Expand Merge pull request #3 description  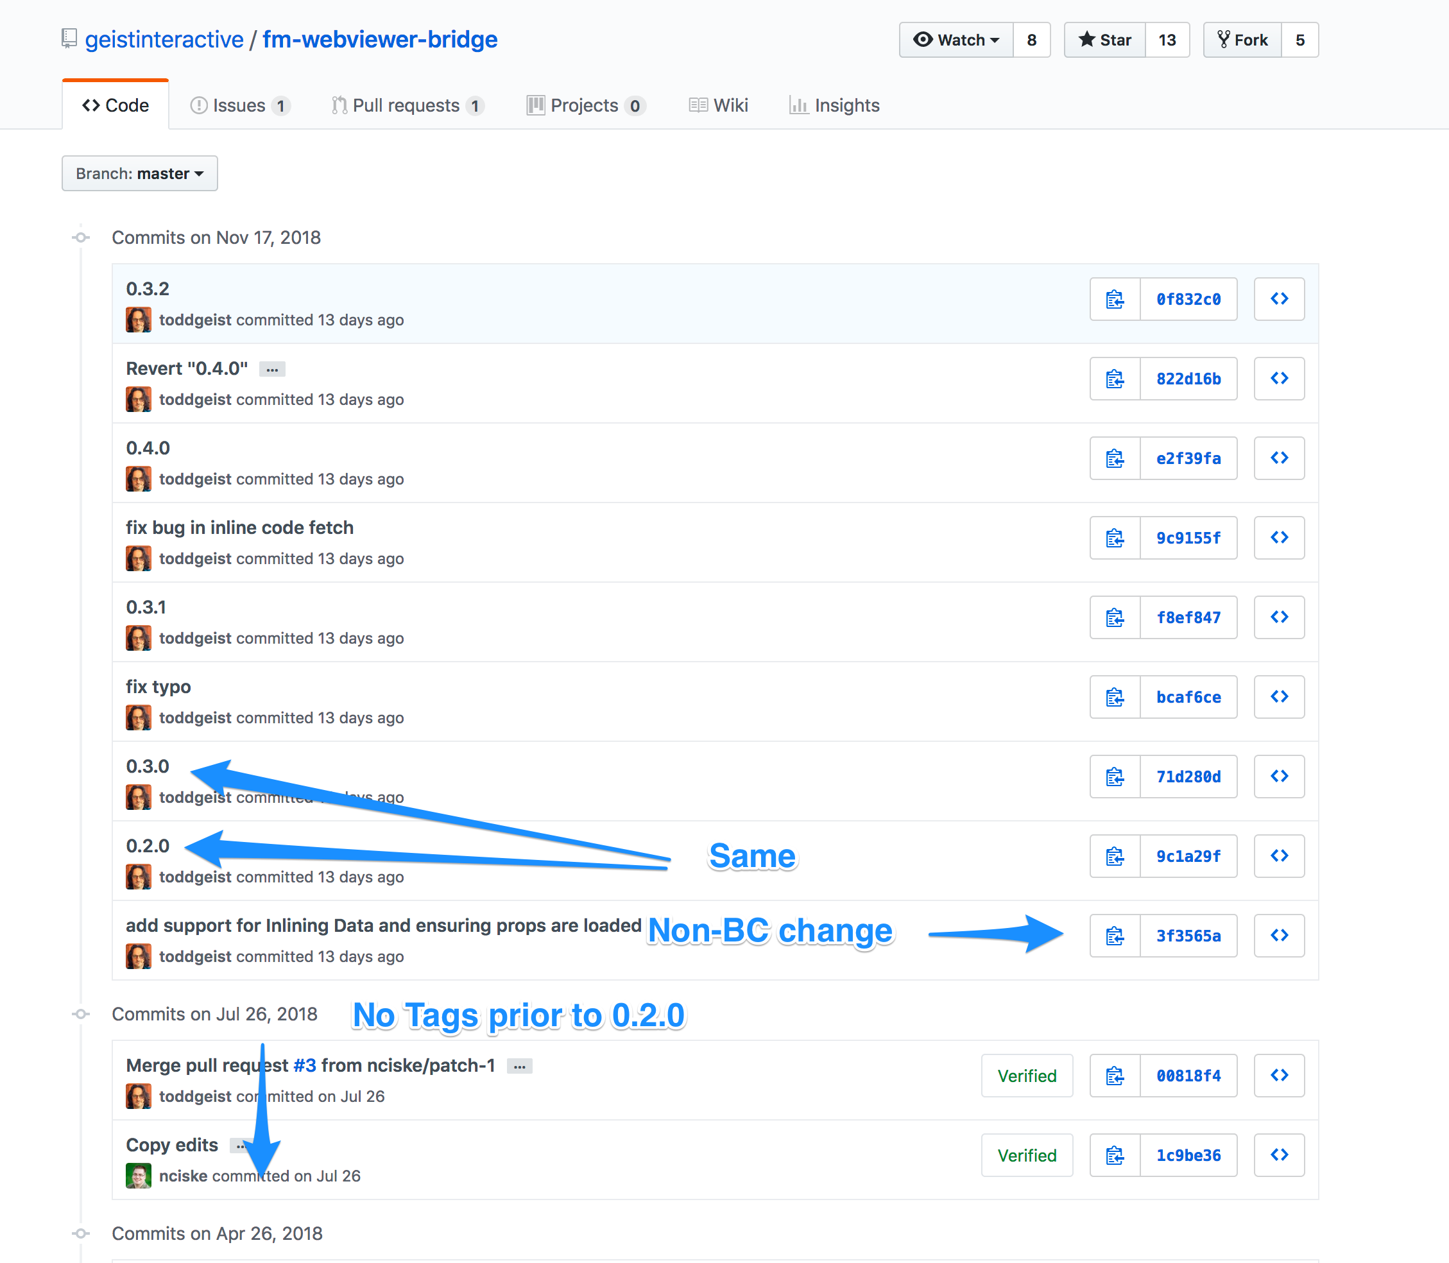tap(519, 1067)
